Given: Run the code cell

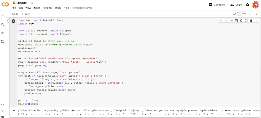Looking at the screenshot, I should [13, 21].
